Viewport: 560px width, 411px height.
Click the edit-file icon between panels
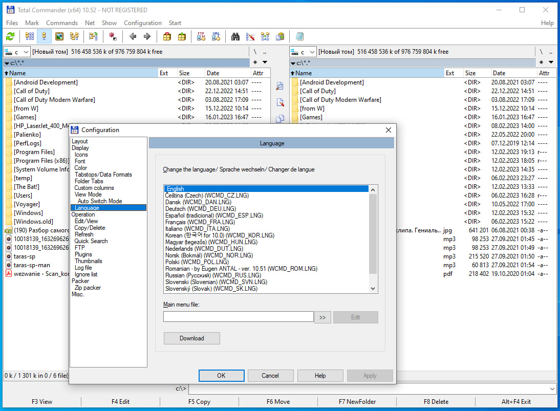[280, 102]
